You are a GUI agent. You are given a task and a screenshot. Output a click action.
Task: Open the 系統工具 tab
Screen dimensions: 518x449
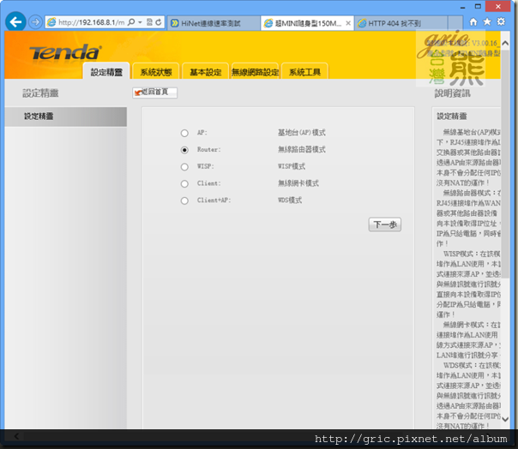tap(304, 71)
